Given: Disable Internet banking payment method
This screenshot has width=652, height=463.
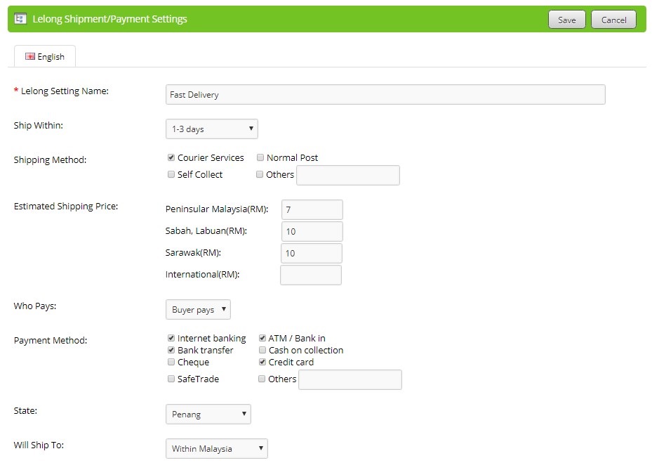Looking at the screenshot, I should [171, 338].
